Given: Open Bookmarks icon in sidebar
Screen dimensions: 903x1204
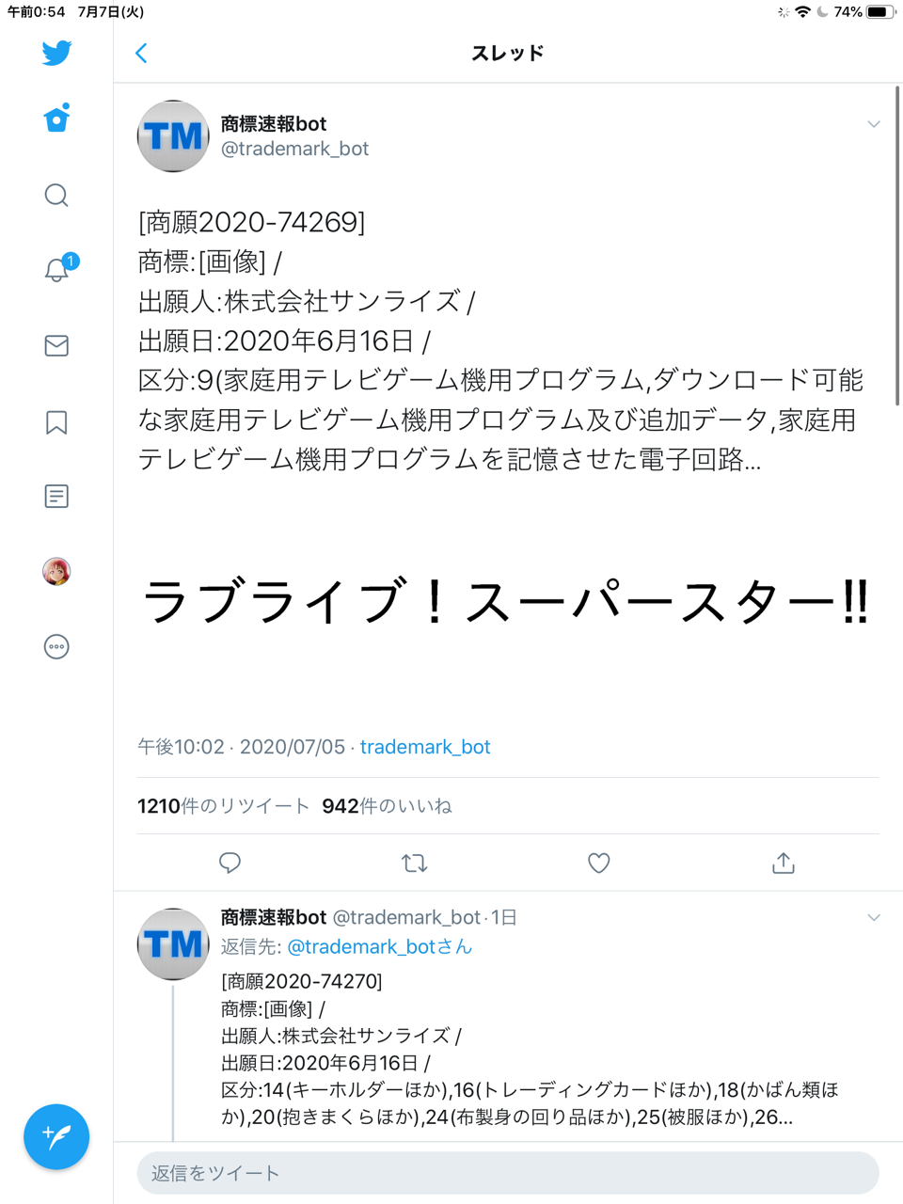Looking at the screenshot, I should [x=56, y=422].
